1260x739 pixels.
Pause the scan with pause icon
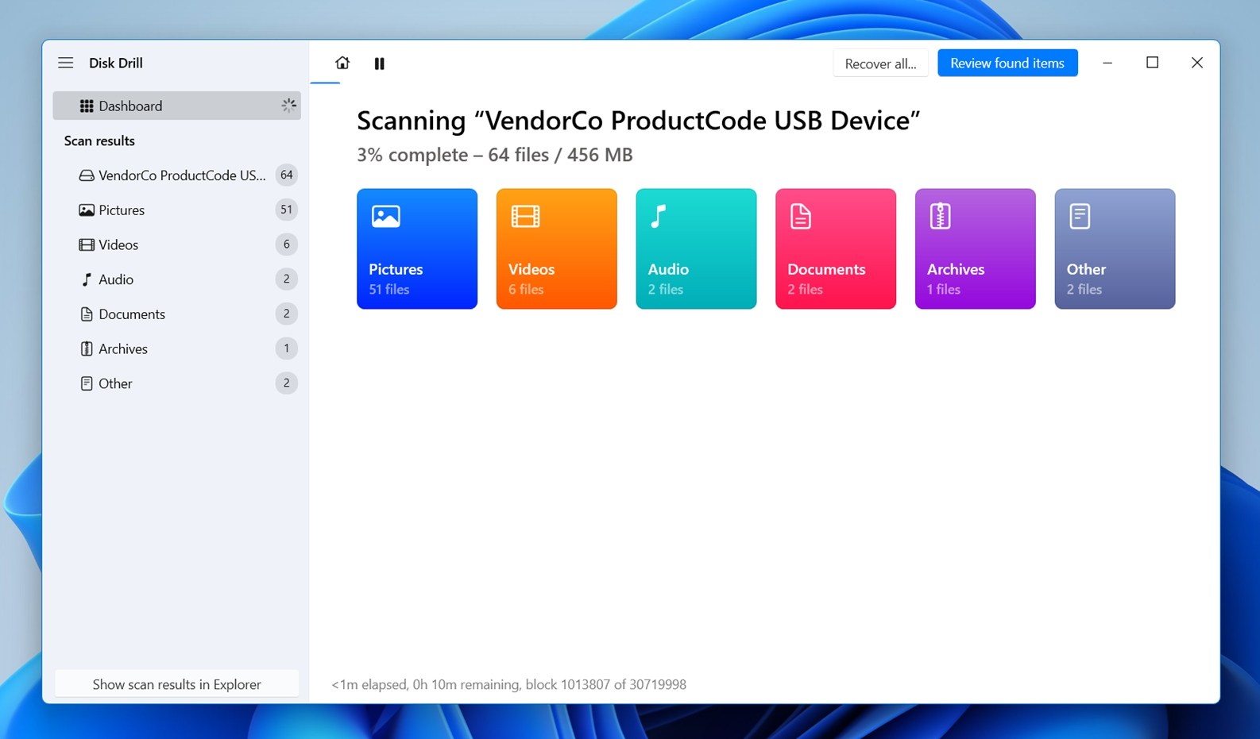click(x=380, y=64)
